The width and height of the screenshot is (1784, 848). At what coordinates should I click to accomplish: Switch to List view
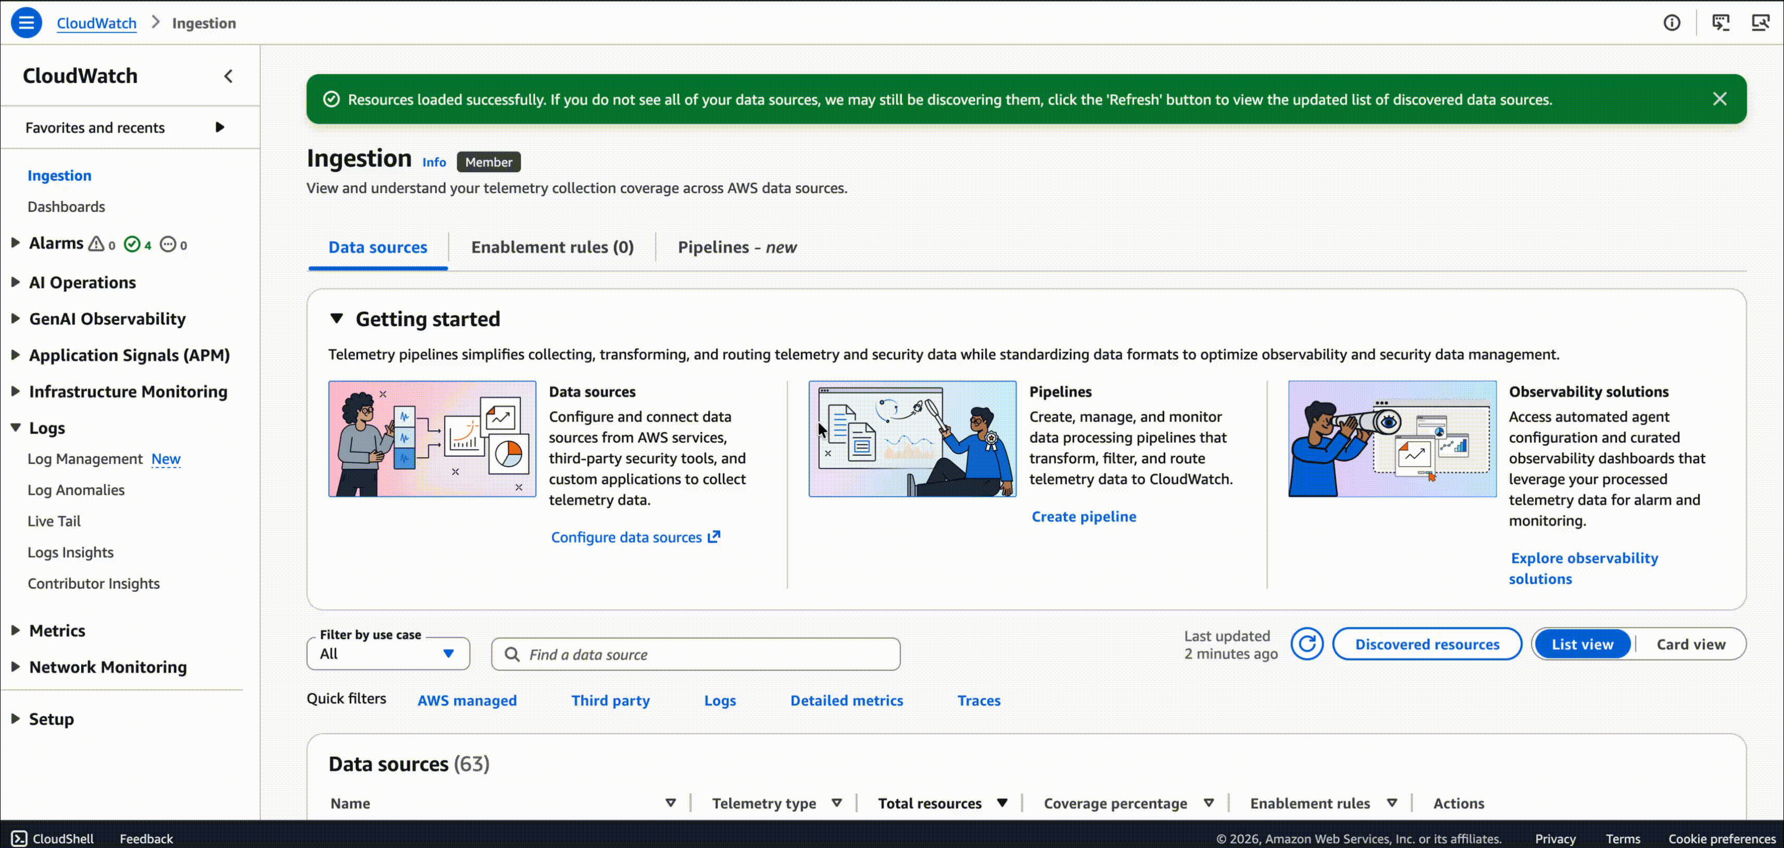(x=1582, y=644)
